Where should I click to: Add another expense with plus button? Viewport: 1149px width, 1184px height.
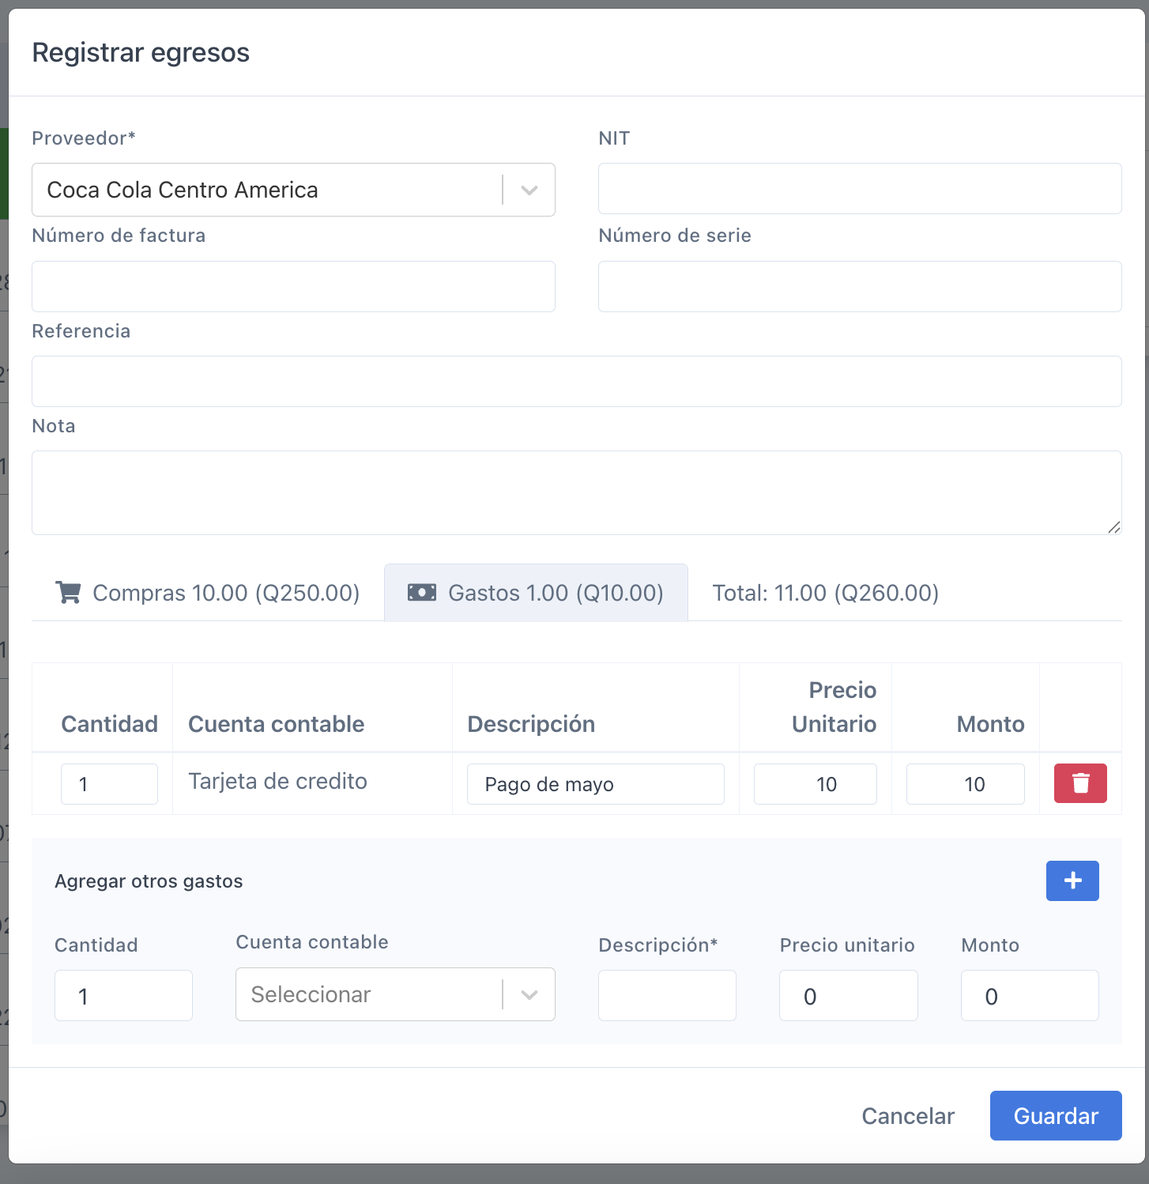(x=1072, y=880)
